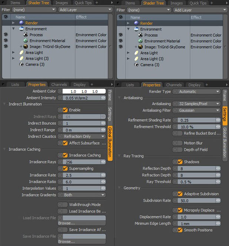
Task: Select vertical Global Illumination tab in right properties
Action: [225, 143]
